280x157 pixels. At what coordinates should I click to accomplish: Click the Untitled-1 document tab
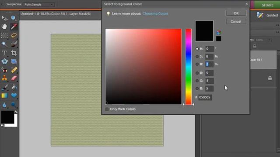click(56, 14)
